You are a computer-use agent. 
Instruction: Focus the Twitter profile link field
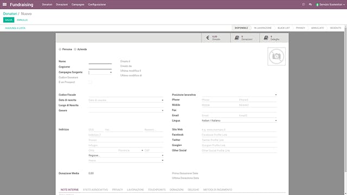point(239,140)
